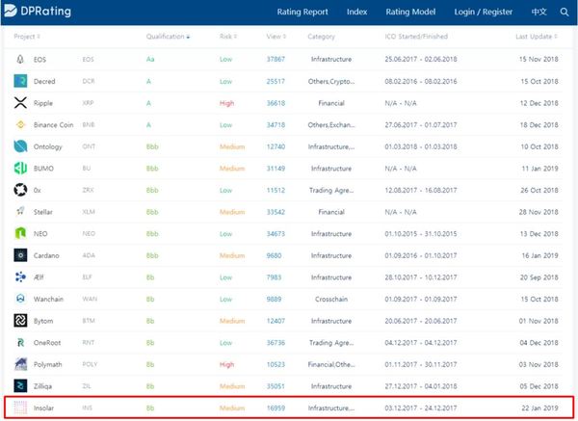Click OneRoot view count 36736

[x=276, y=342]
